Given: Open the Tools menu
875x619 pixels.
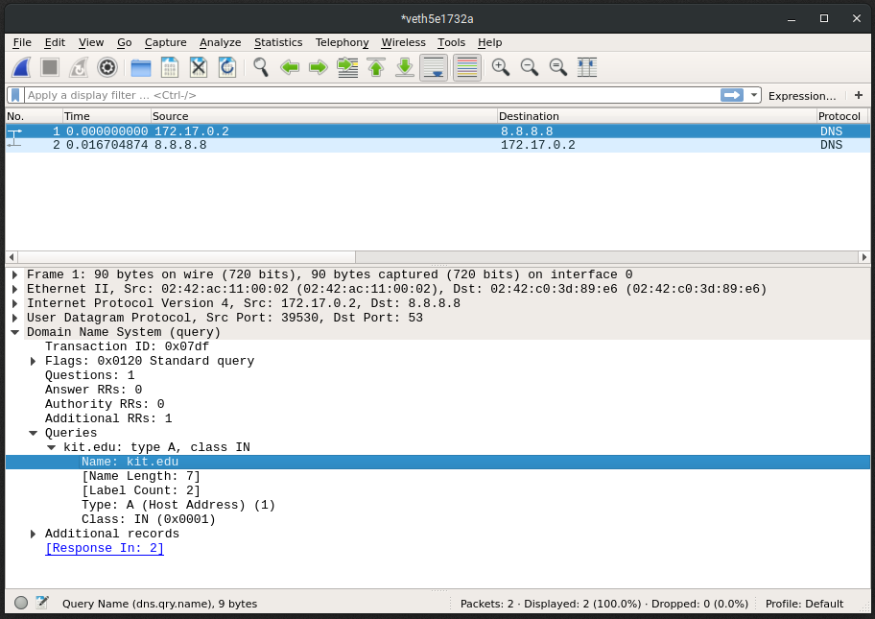Looking at the screenshot, I should pyautogui.click(x=451, y=42).
